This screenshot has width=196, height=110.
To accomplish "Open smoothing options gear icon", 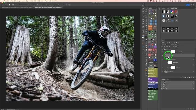I will coord(58,5).
